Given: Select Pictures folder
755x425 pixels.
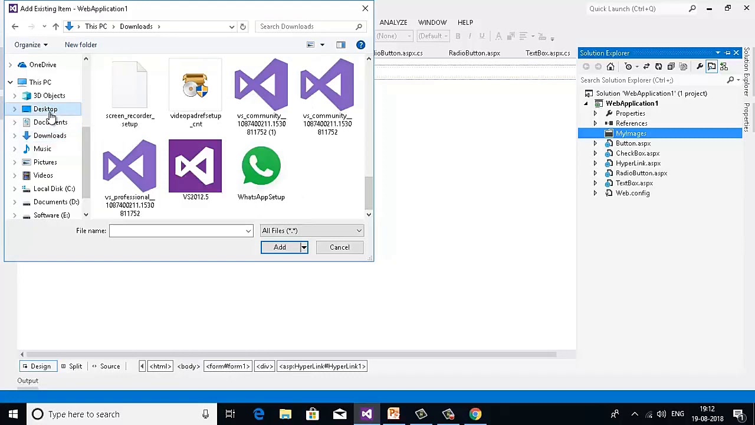Looking at the screenshot, I should (45, 162).
